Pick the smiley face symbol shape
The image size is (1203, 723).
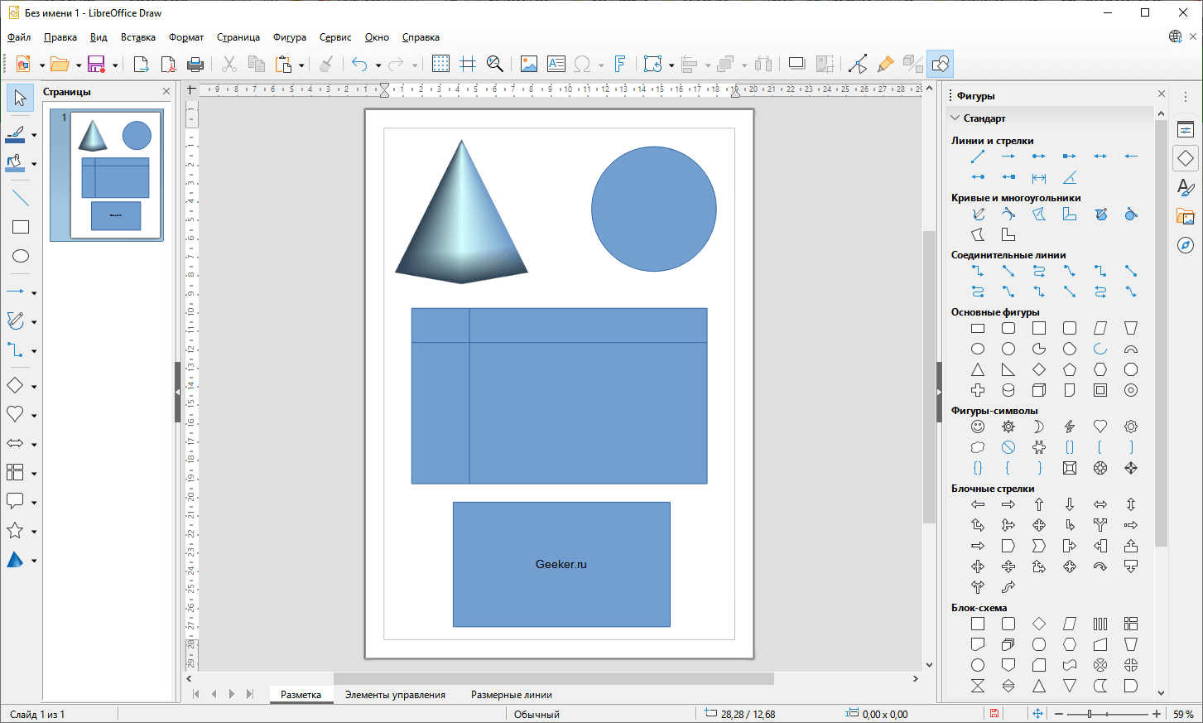pos(978,427)
